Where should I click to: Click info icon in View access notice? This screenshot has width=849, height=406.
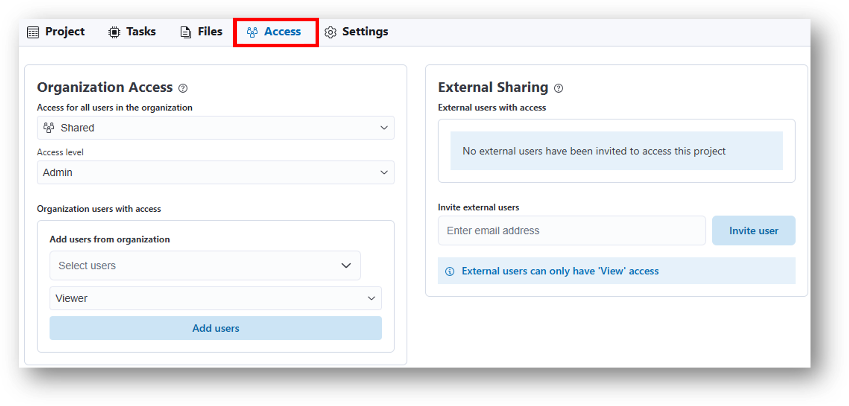coord(449,271)
